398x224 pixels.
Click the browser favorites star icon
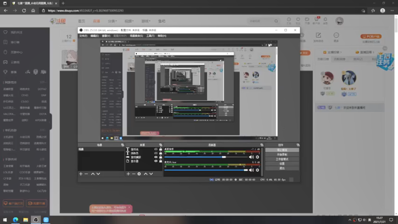click(x=373, y=10)
